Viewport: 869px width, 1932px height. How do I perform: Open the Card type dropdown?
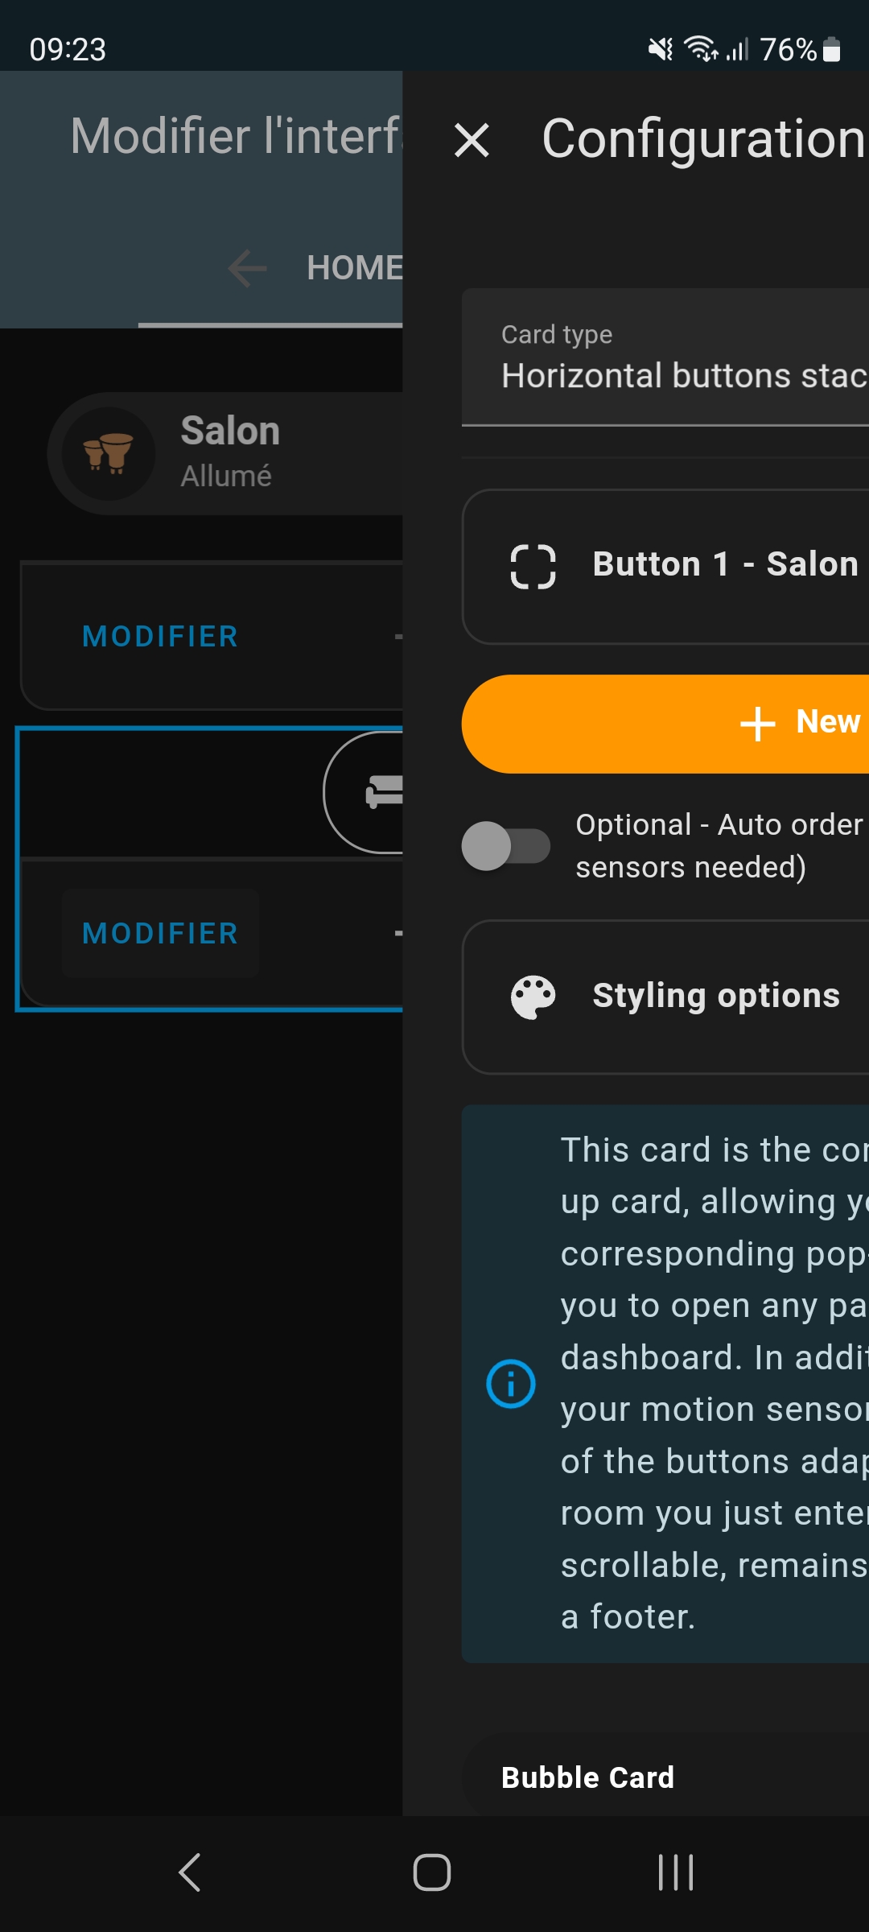tap(665, 357)
